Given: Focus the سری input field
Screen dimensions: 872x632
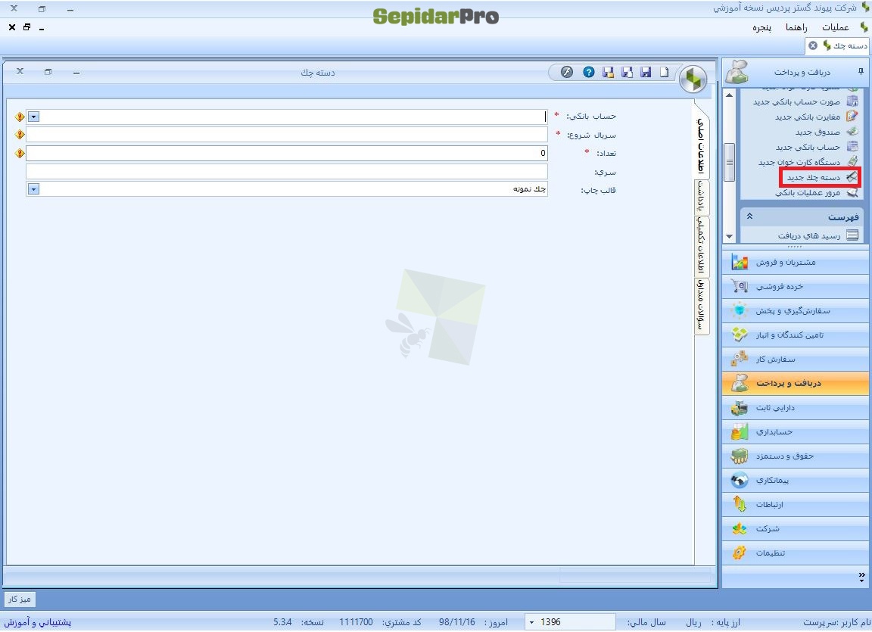Looking at the screenshot, I should [x=287, y=172].
